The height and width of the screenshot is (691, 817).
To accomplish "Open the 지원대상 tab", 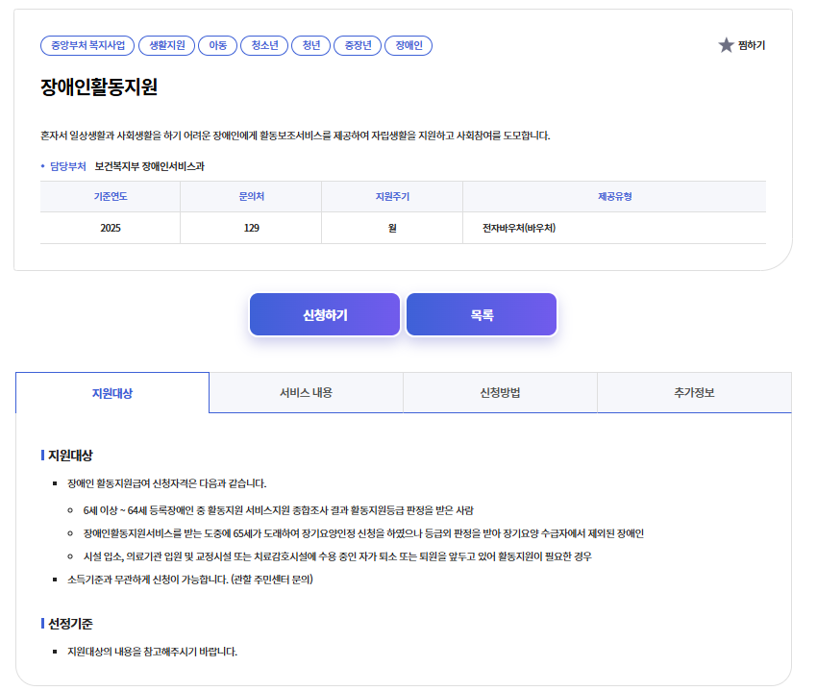I will pyautogui.click(x=111, y=392).
